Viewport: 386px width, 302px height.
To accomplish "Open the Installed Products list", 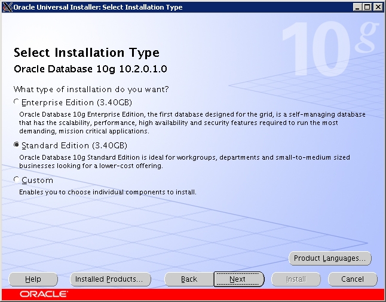I will coord(111,279).
